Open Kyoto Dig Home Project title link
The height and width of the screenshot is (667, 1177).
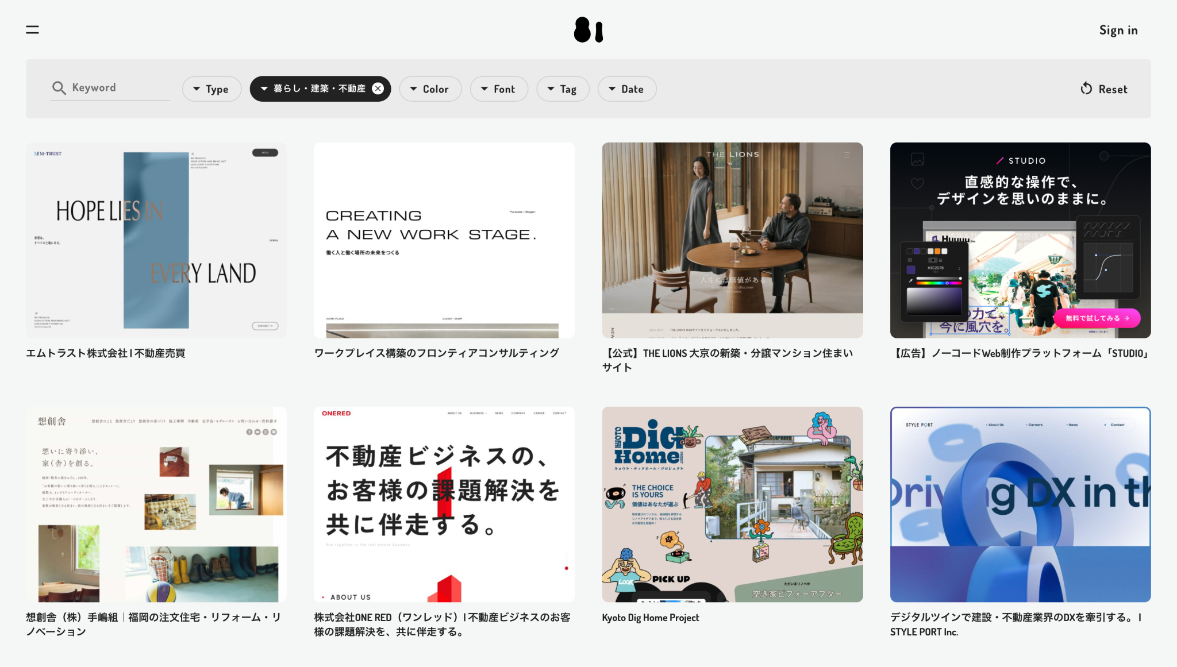(x=650, y=618)
